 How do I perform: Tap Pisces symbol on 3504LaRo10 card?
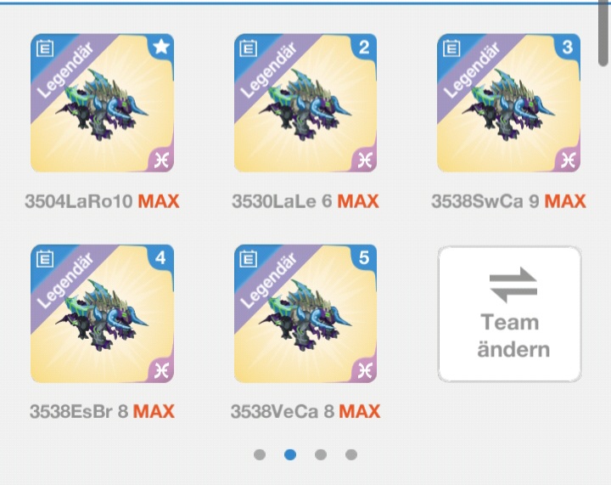tap(161, 161)
